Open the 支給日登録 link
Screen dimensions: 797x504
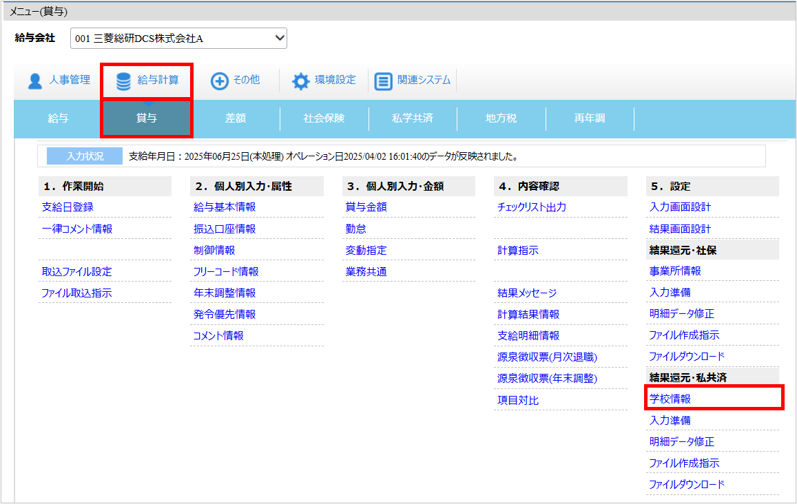click(x=68, y=207)
